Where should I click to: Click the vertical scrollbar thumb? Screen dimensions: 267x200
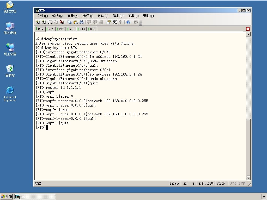pos(248,148)
